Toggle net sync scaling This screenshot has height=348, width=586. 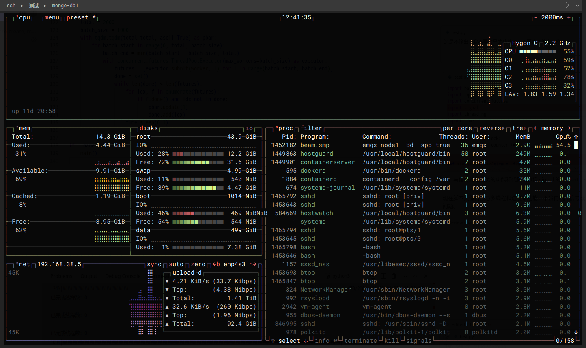pyautogui.click(x=154, y=264)
